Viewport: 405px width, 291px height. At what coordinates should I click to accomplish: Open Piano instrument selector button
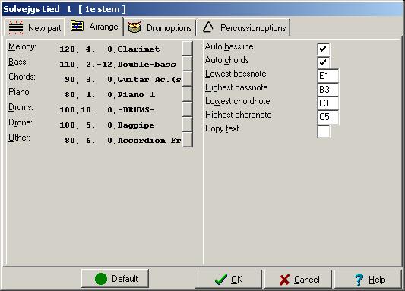(187, 94)
